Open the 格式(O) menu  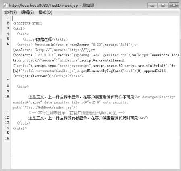pos(45,13)
